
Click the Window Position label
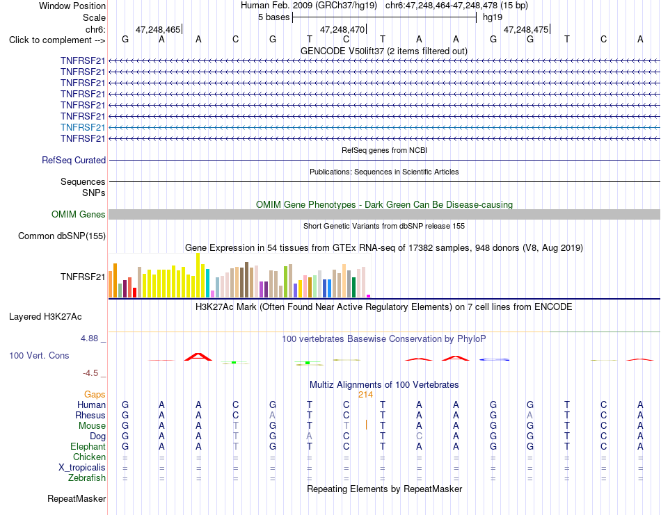tap(72, 6)
